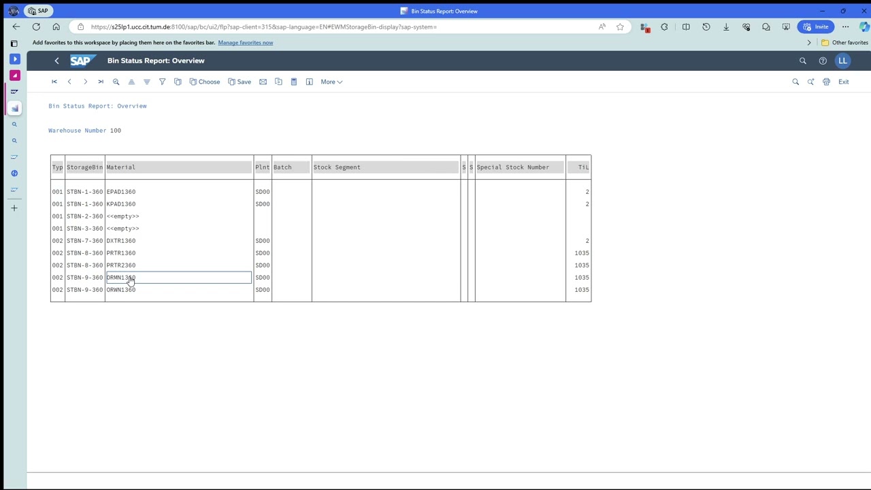Expand the favorites overflow chevron
Screen dimensions: 871x490
click(x=809, y=42)
